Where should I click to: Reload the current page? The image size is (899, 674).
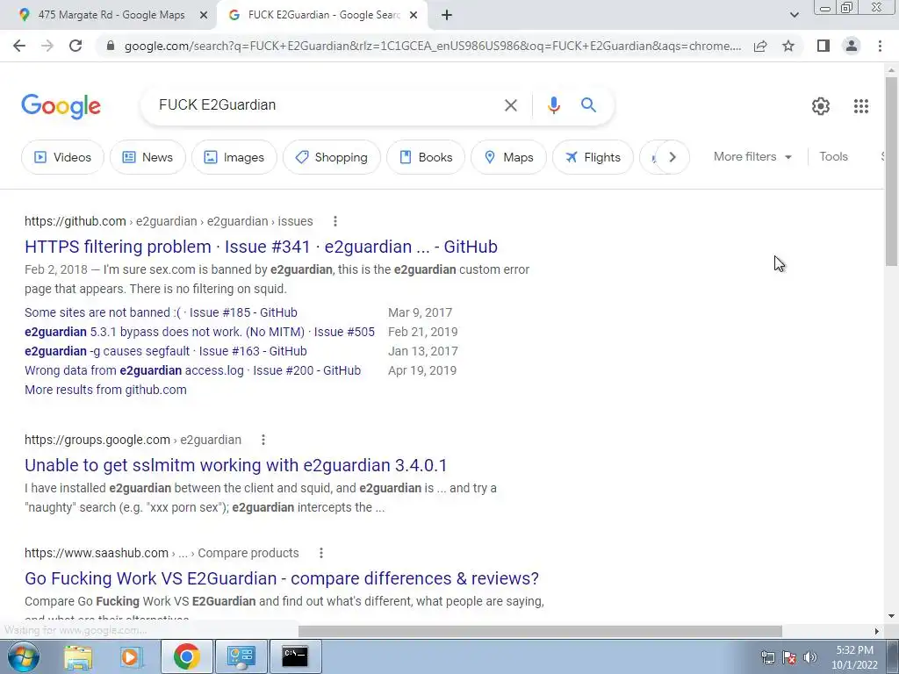pyautogui.click(x=76, y=46)
